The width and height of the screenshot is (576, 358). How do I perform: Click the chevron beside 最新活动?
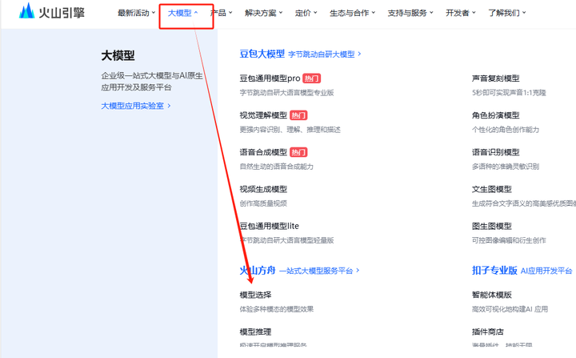click(153, 13)
